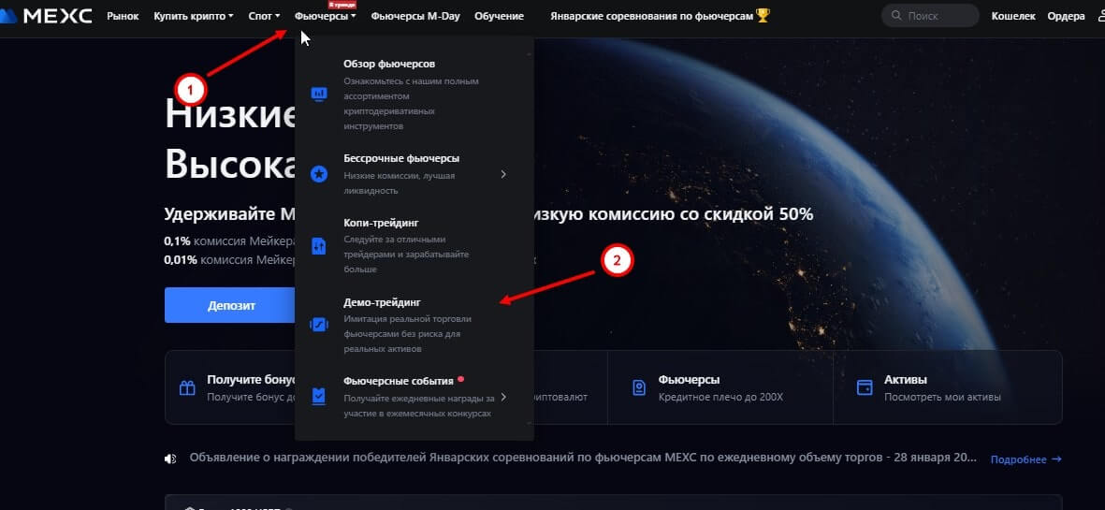1105x510 pixels.
Task: Open the Фьючерсы dropdown menu
Action: pyautogui.click(x=325, y=16)
